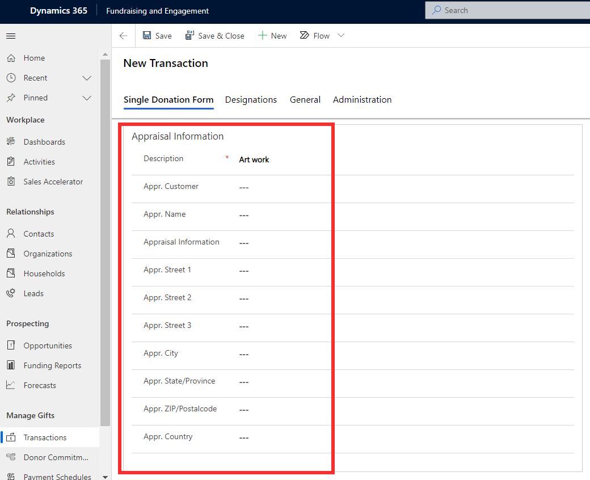
Task: Go back using the arrow button
Action: [x=124, y=36]
